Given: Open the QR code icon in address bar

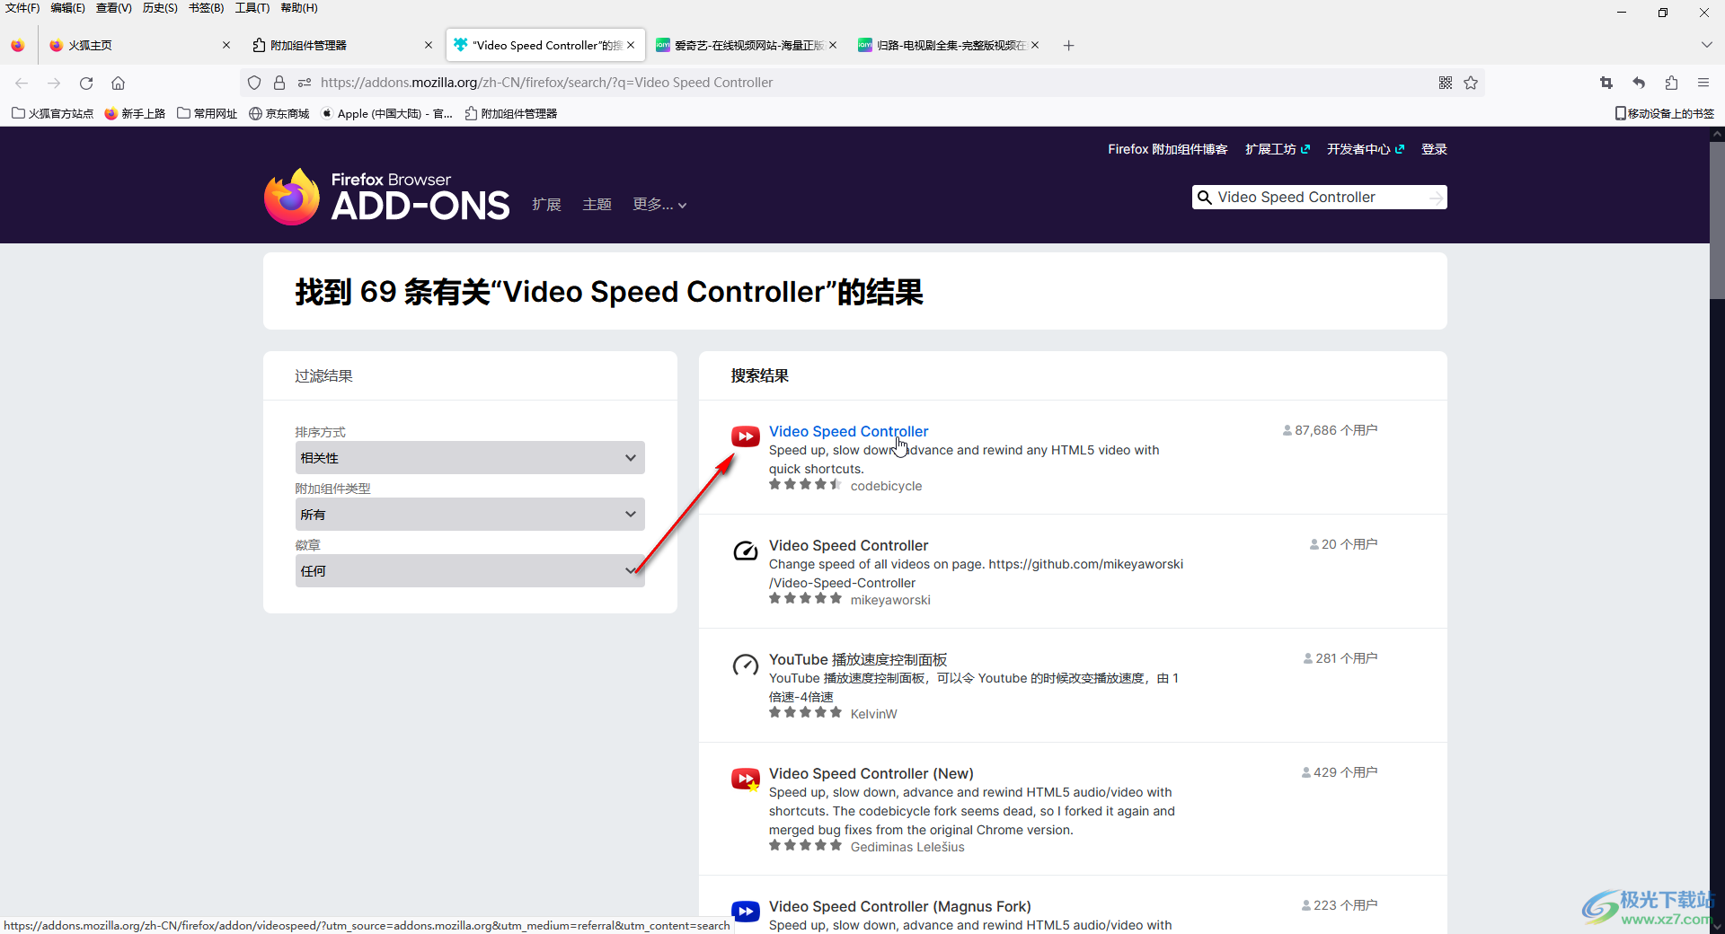Looking at the screenshot, I should [1446, 83].
